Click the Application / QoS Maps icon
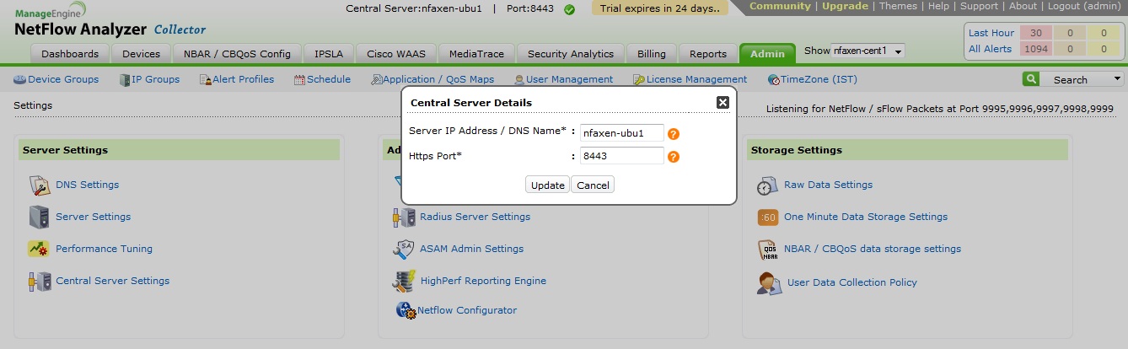Screen dimensions: 1128x349 377,80
